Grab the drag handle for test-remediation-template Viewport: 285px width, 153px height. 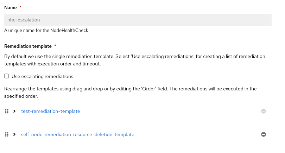coord(7,111)
